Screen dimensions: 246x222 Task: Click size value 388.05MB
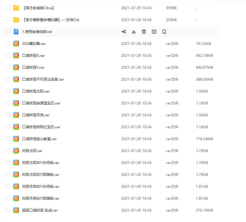click(204, 79)
